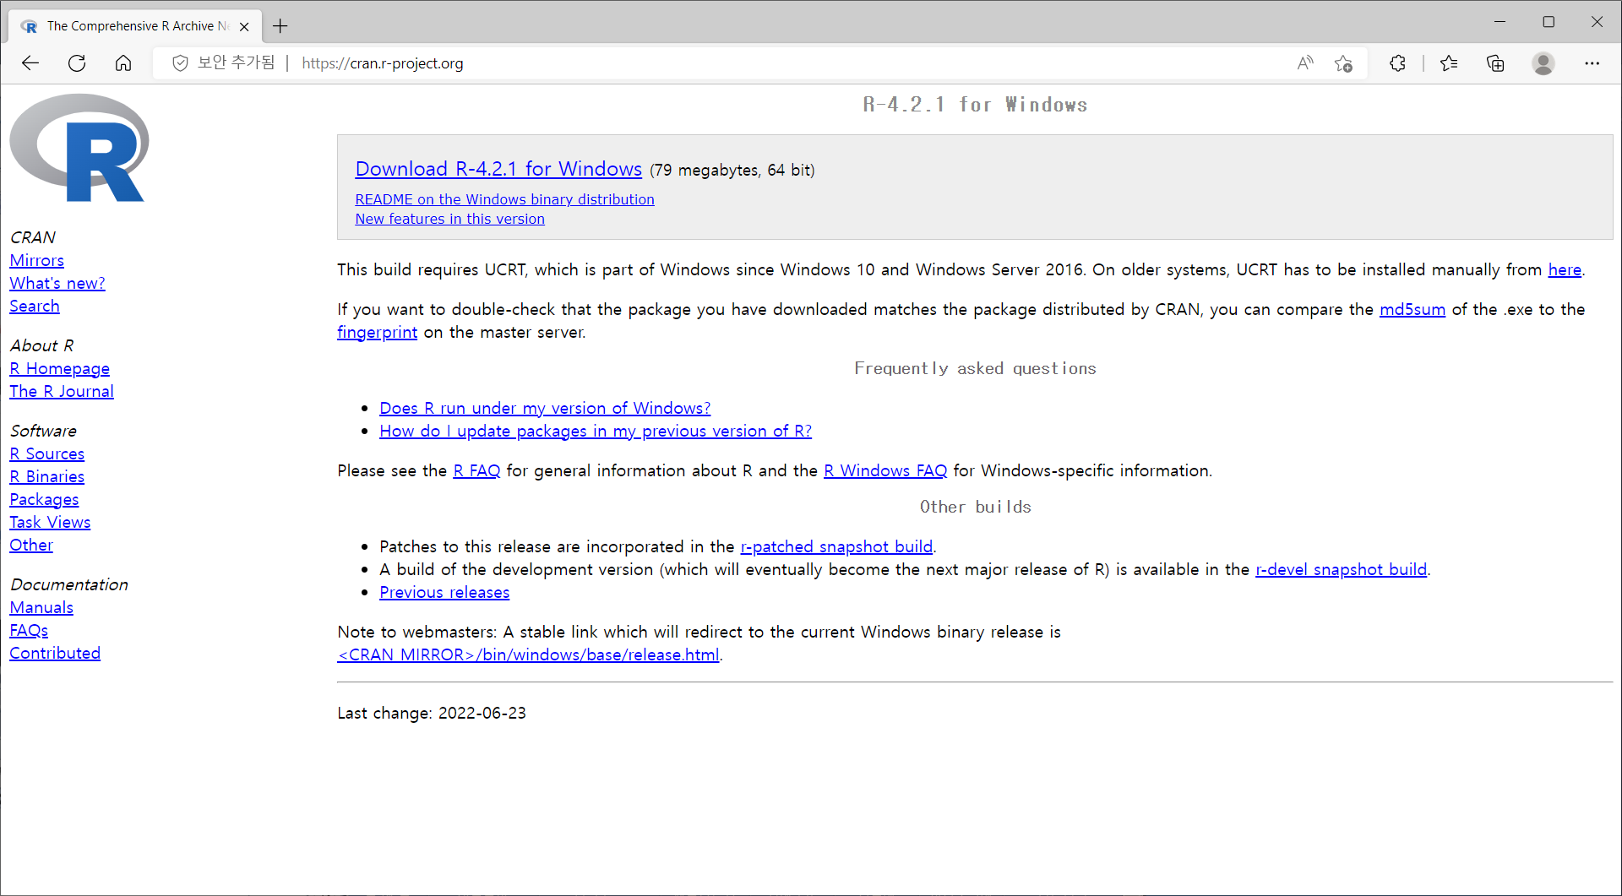Click the 'R-4.2.1 for Windows' heading
Viewport: 1622px width, 896px height.
tap(975, 105)
